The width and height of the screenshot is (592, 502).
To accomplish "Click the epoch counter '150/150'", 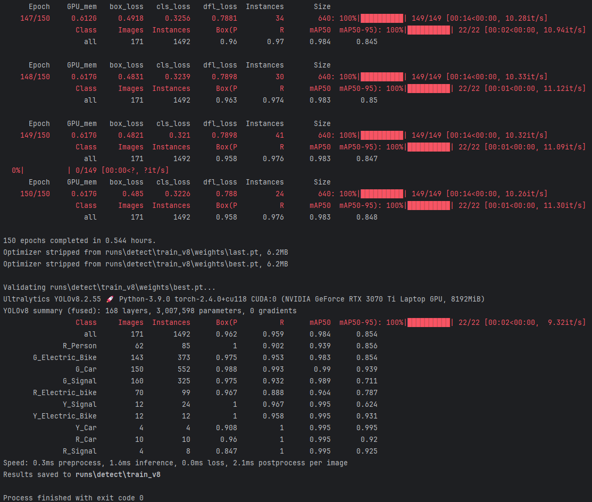I will (x=35, y=194).
